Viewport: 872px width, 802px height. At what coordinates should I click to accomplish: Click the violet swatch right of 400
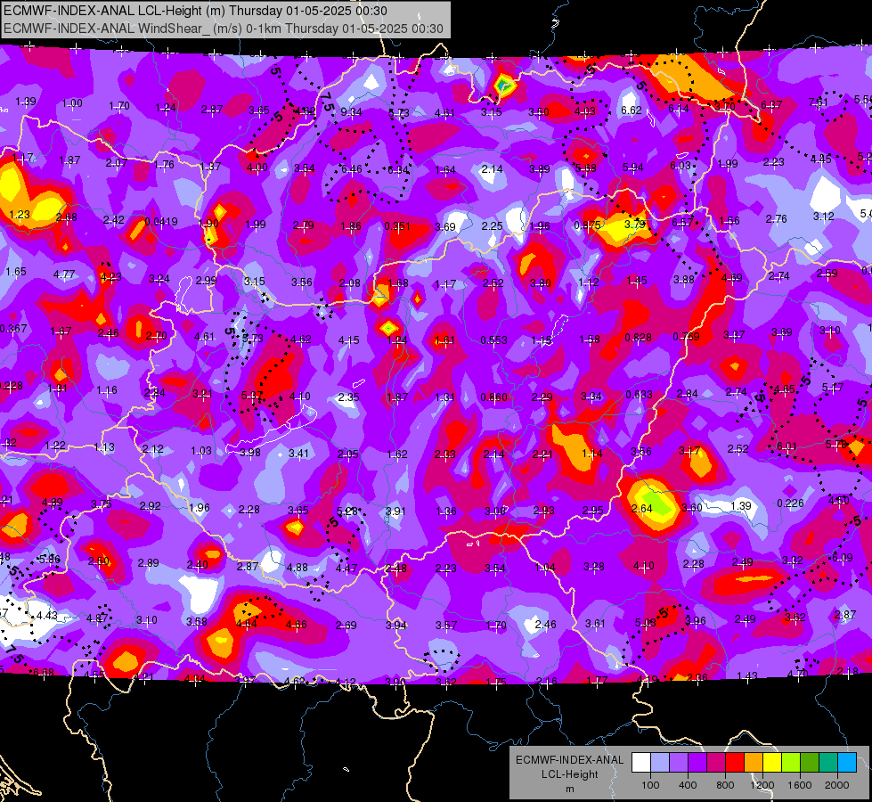click(x=697, y=763)
